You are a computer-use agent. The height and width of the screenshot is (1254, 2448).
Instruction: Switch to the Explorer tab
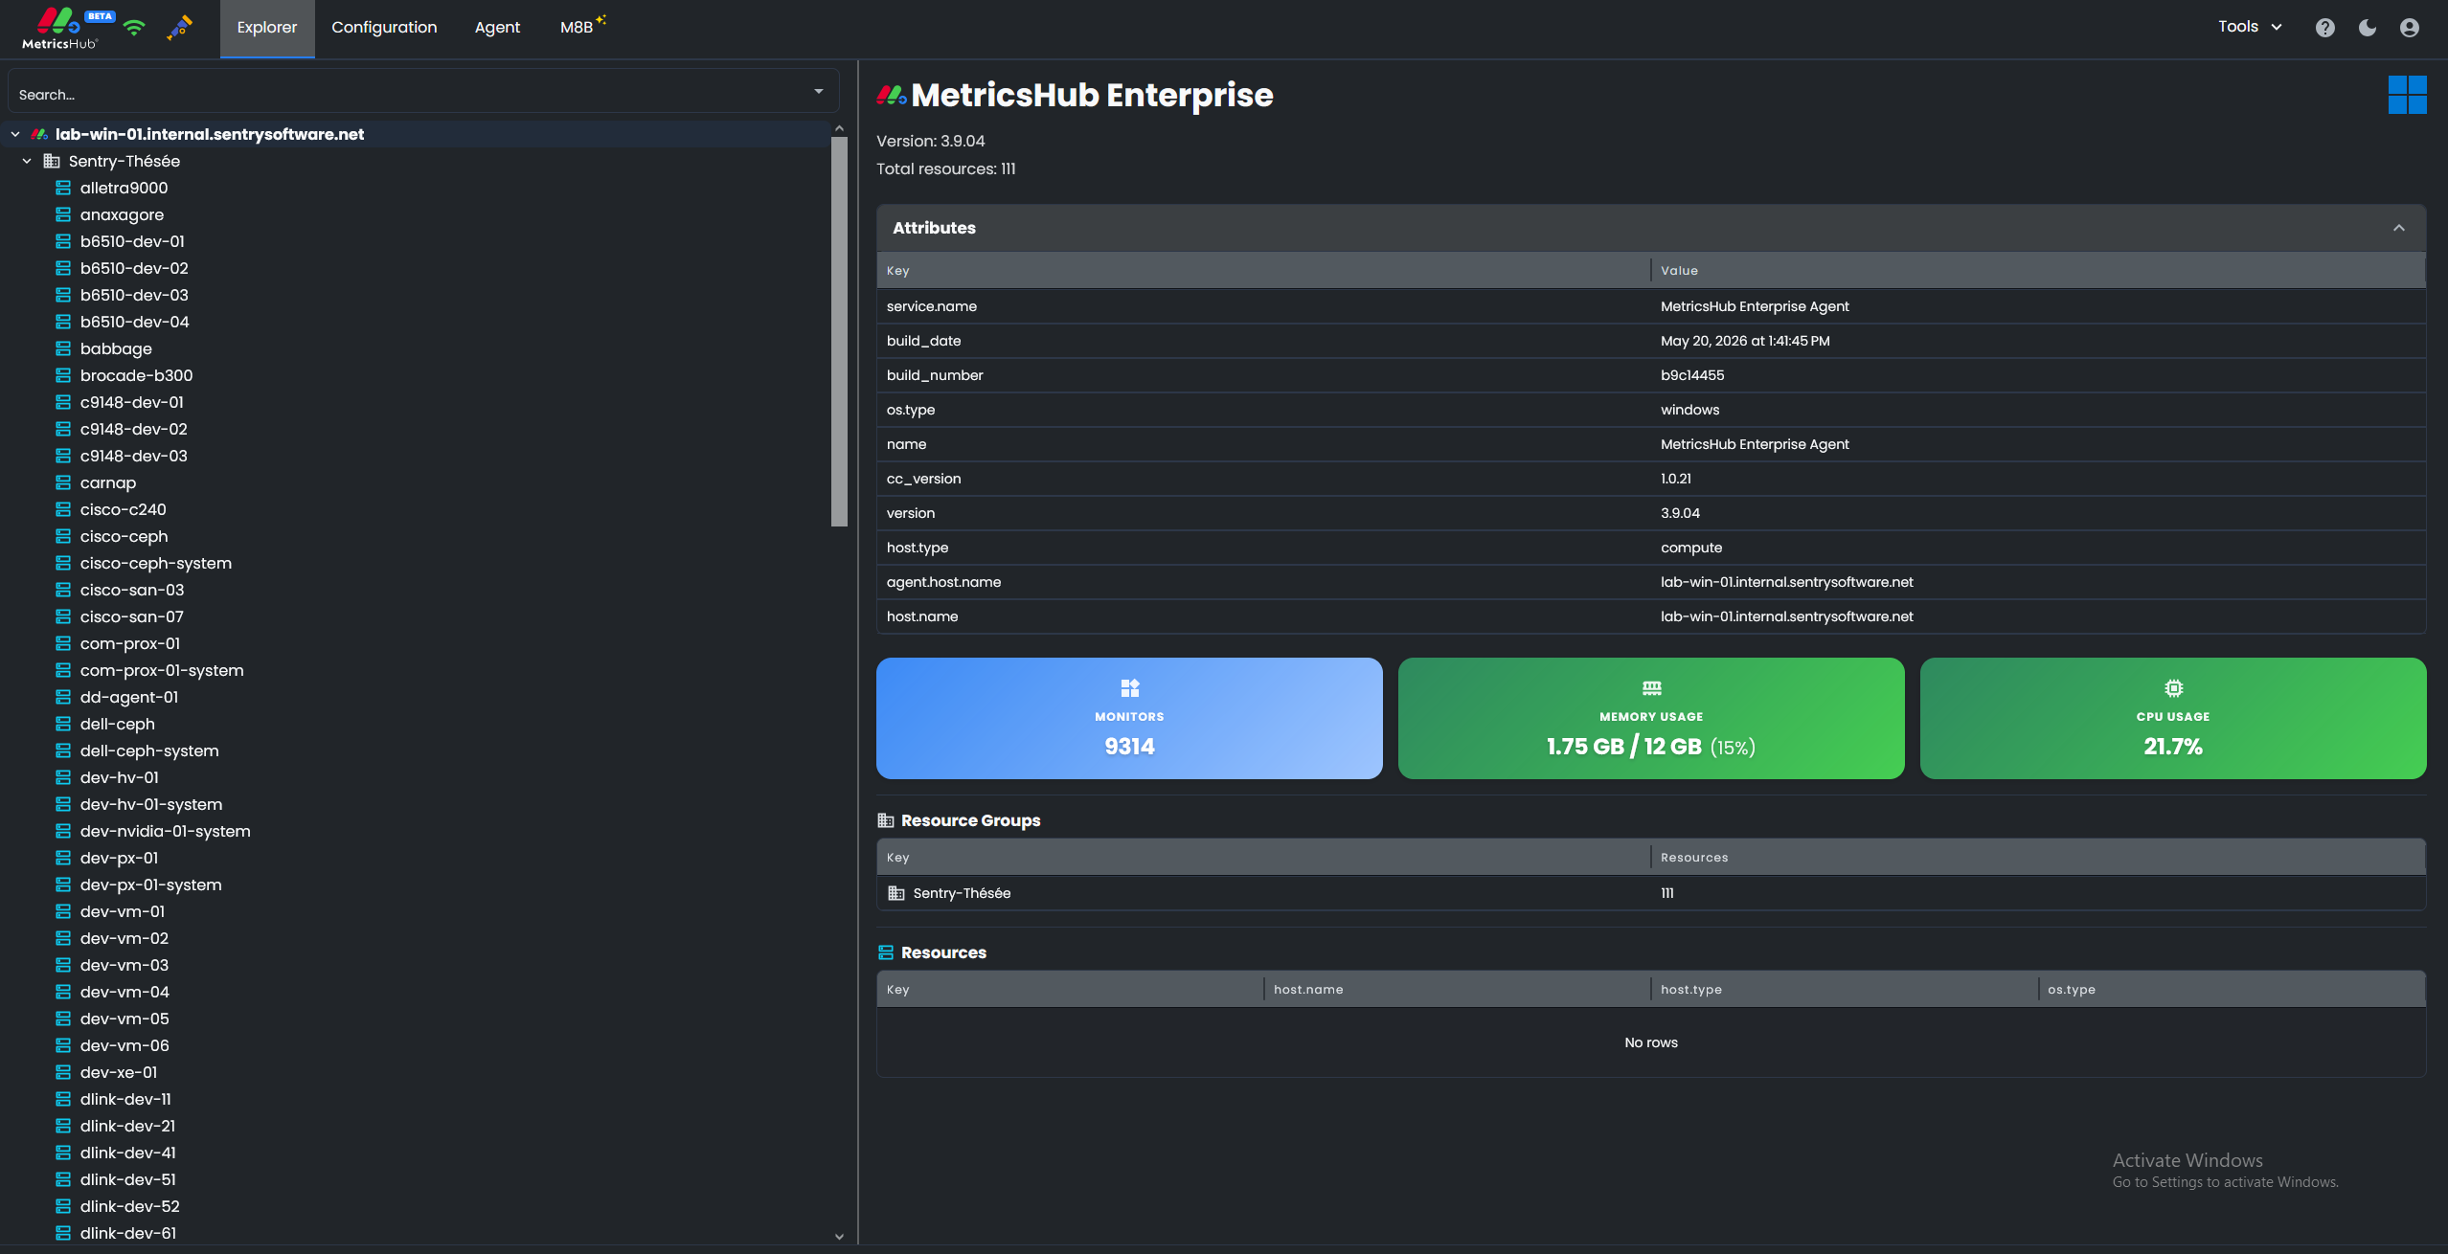[267, 28]
